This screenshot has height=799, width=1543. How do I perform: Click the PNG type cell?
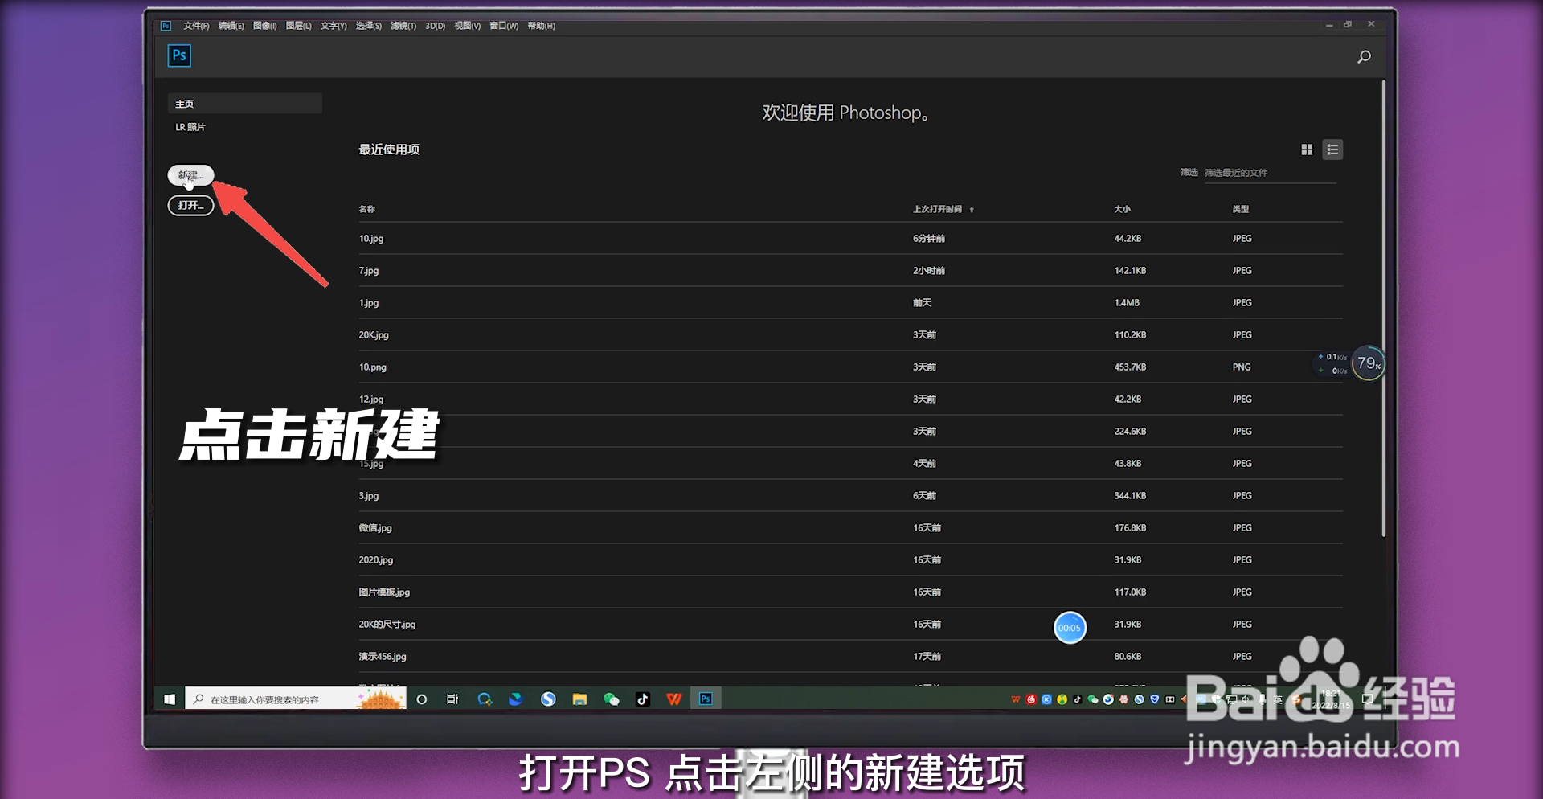[1242, 367]
